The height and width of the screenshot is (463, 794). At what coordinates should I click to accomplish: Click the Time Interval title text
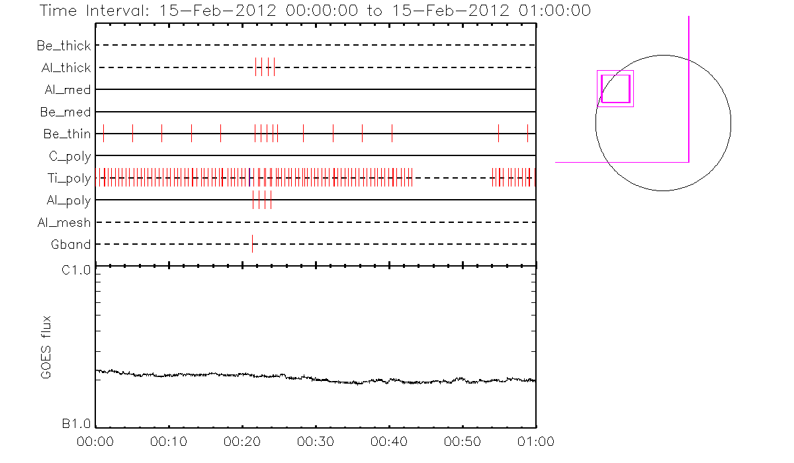coord(314,11)
